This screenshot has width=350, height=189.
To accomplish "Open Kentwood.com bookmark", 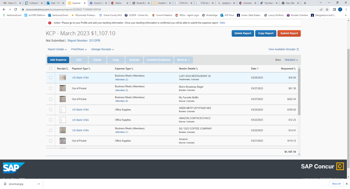I will [x=12, y=15].
